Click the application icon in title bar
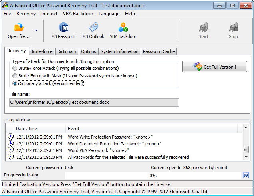 [5, 5]
